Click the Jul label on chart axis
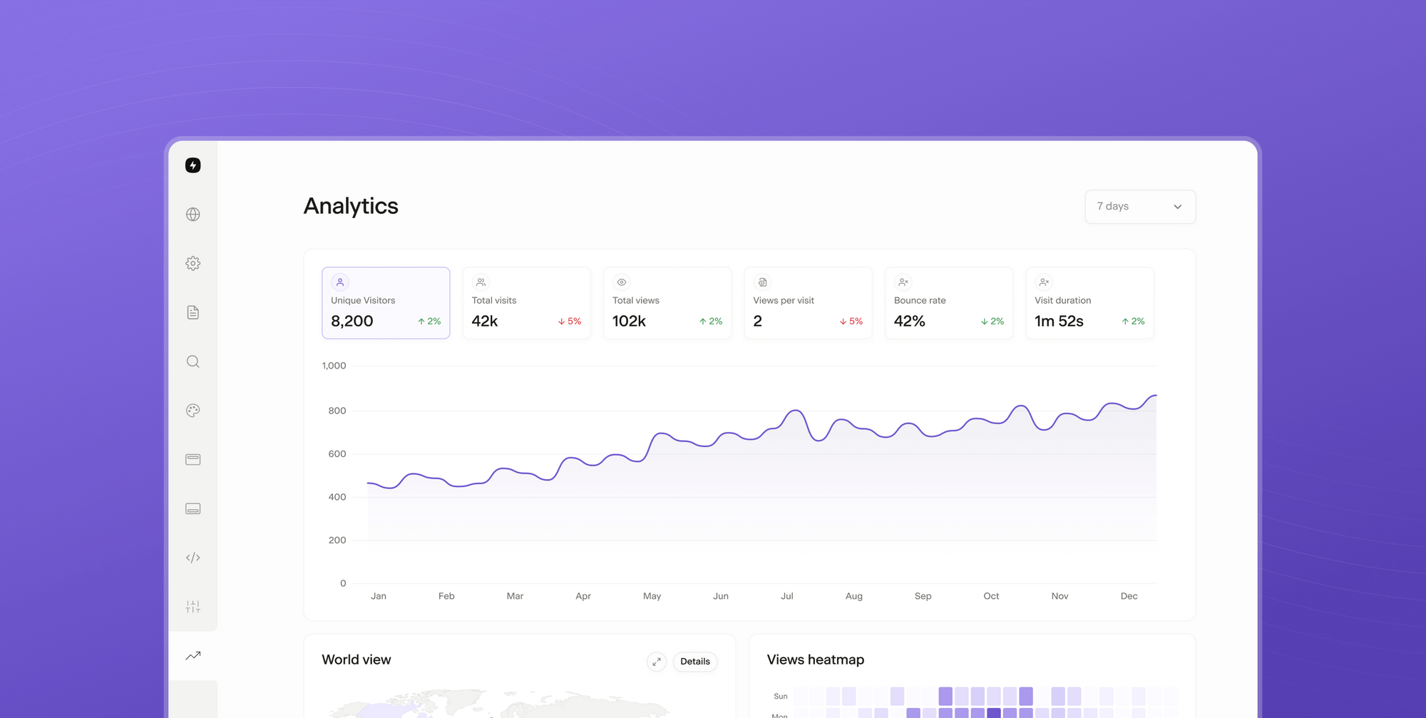 pos(787,596)
